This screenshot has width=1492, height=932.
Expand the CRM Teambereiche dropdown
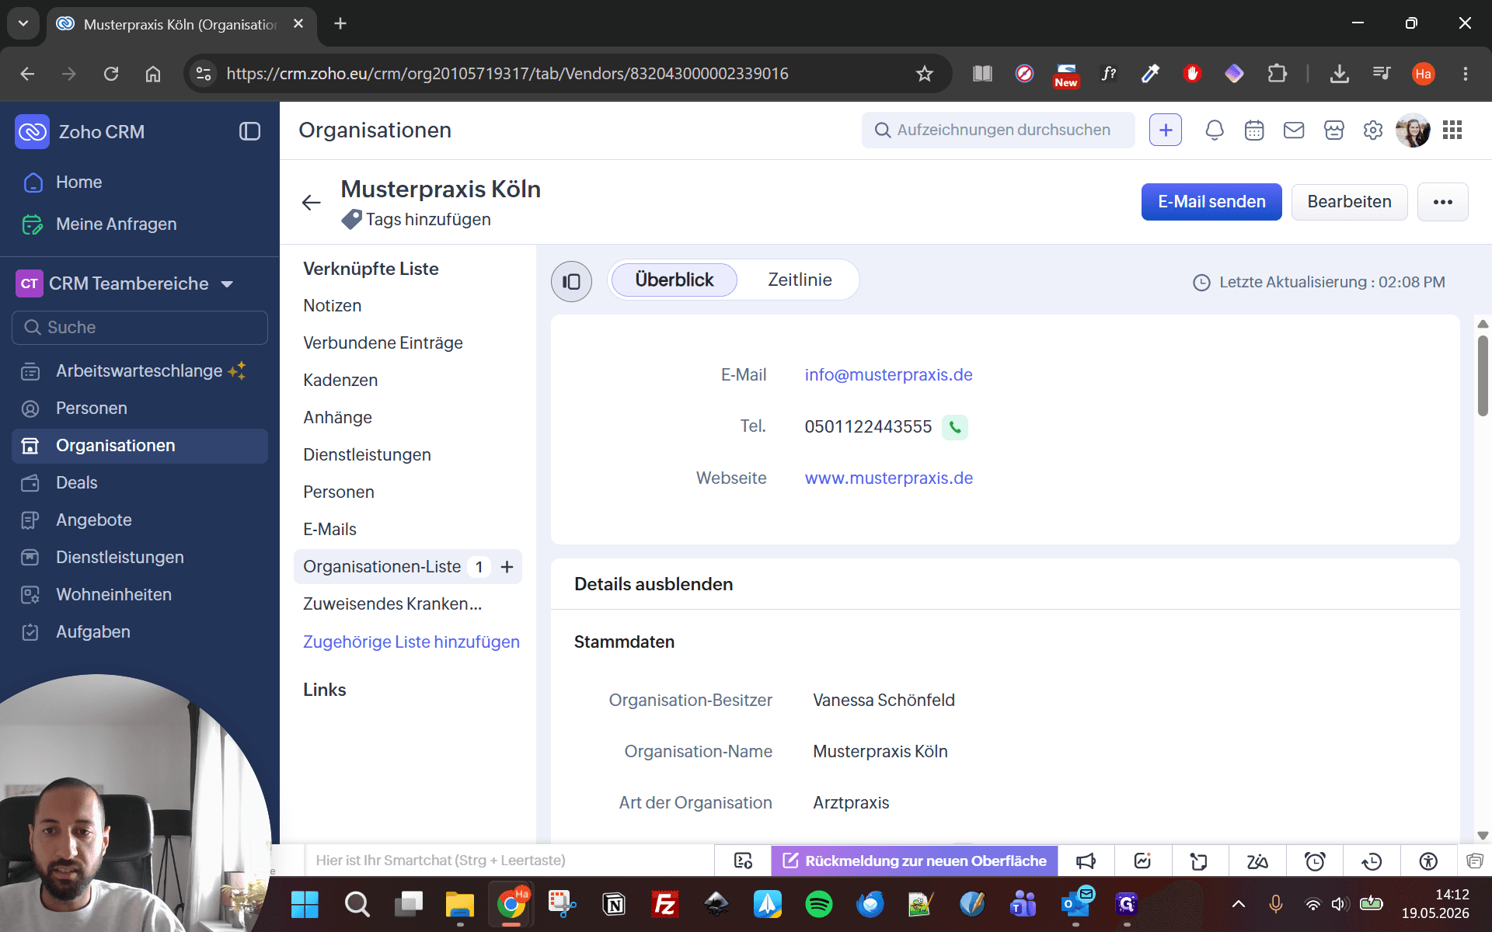227,284
